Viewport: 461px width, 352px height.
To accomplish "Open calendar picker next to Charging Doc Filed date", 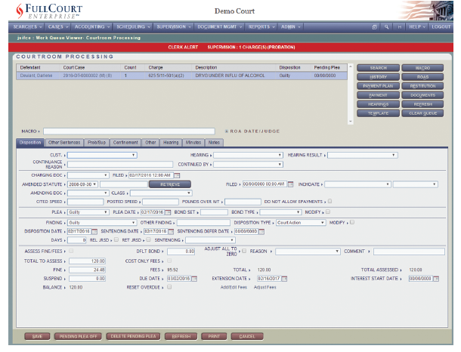I will (x=177, y=175).
